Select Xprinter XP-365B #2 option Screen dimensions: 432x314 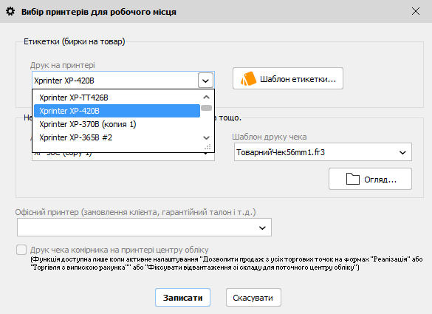click(x=116, y=137)
